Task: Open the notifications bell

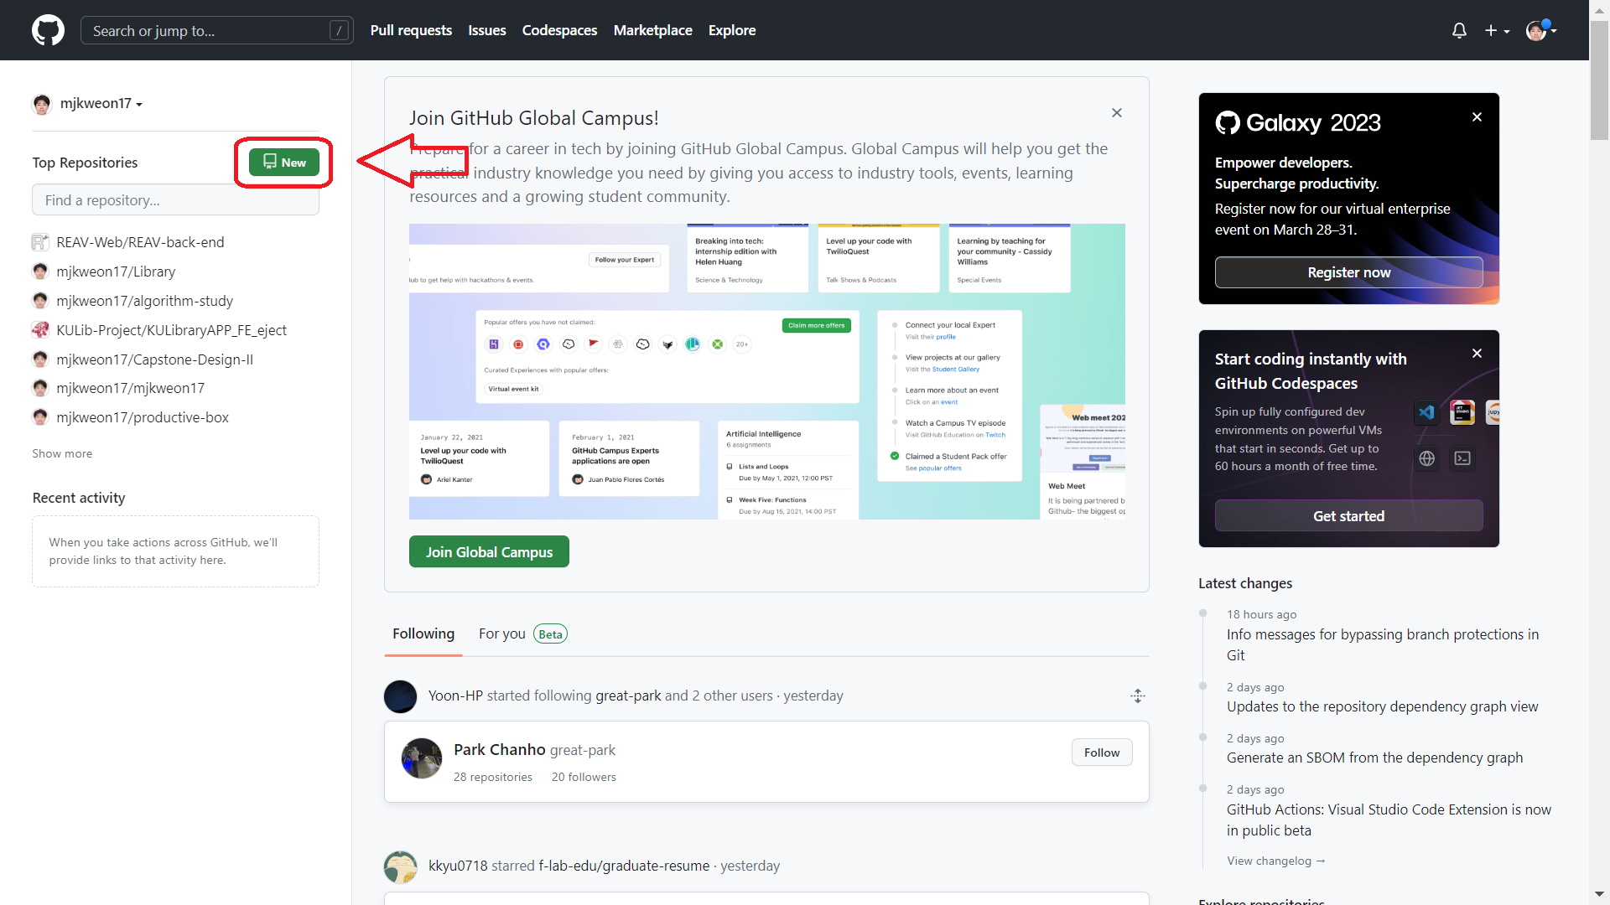Action: 1459,30
